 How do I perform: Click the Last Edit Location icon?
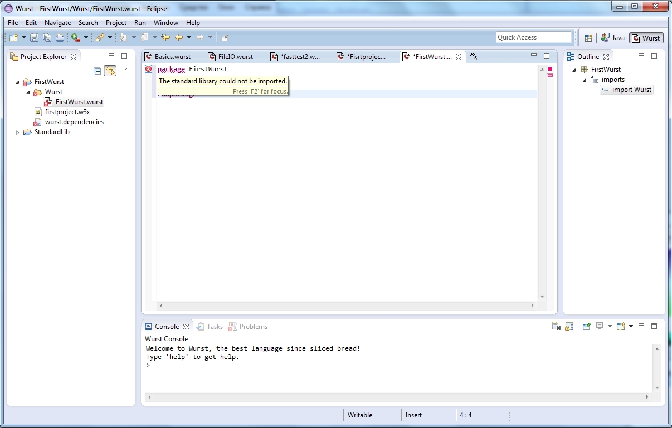165,37
